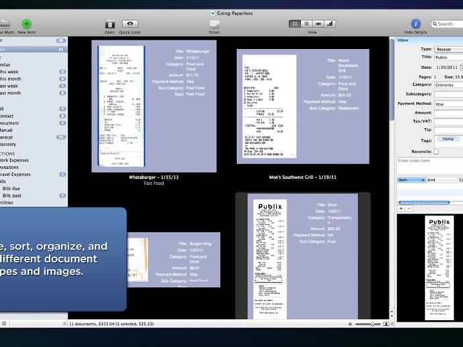Select the Inbox library in sidebar
This screenshot has height=347, width=463.
pyautogui.click(x=34, y=49)
